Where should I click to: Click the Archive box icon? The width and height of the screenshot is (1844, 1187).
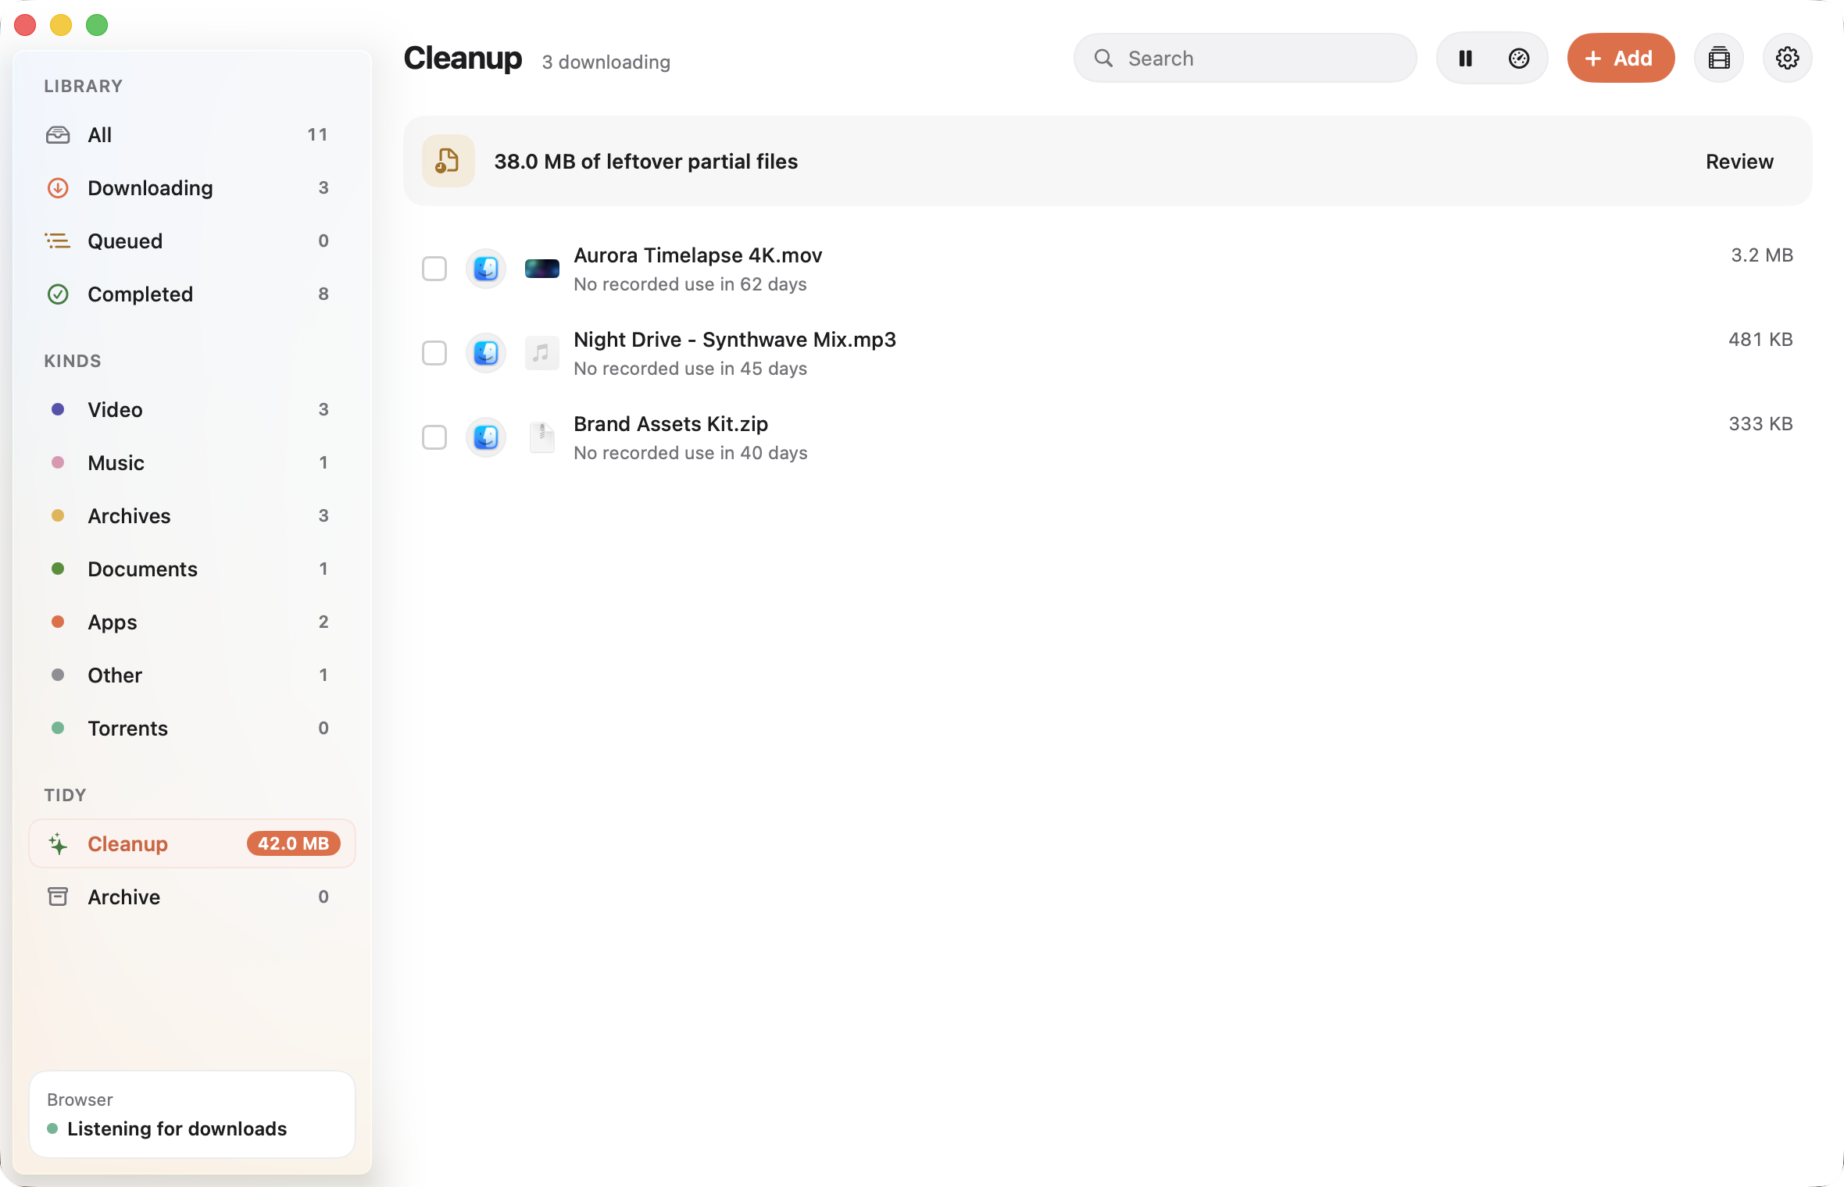coord(58,897)
